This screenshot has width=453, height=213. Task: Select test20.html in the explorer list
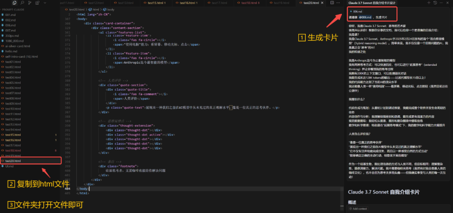[30, 161]
